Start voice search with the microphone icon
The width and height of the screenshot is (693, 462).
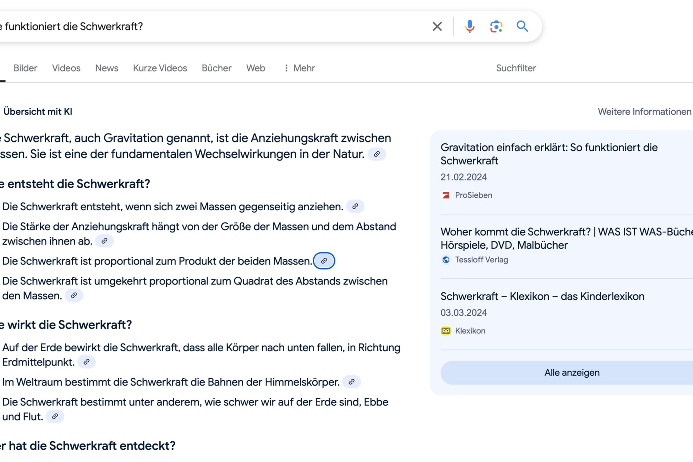coord(470,26)
